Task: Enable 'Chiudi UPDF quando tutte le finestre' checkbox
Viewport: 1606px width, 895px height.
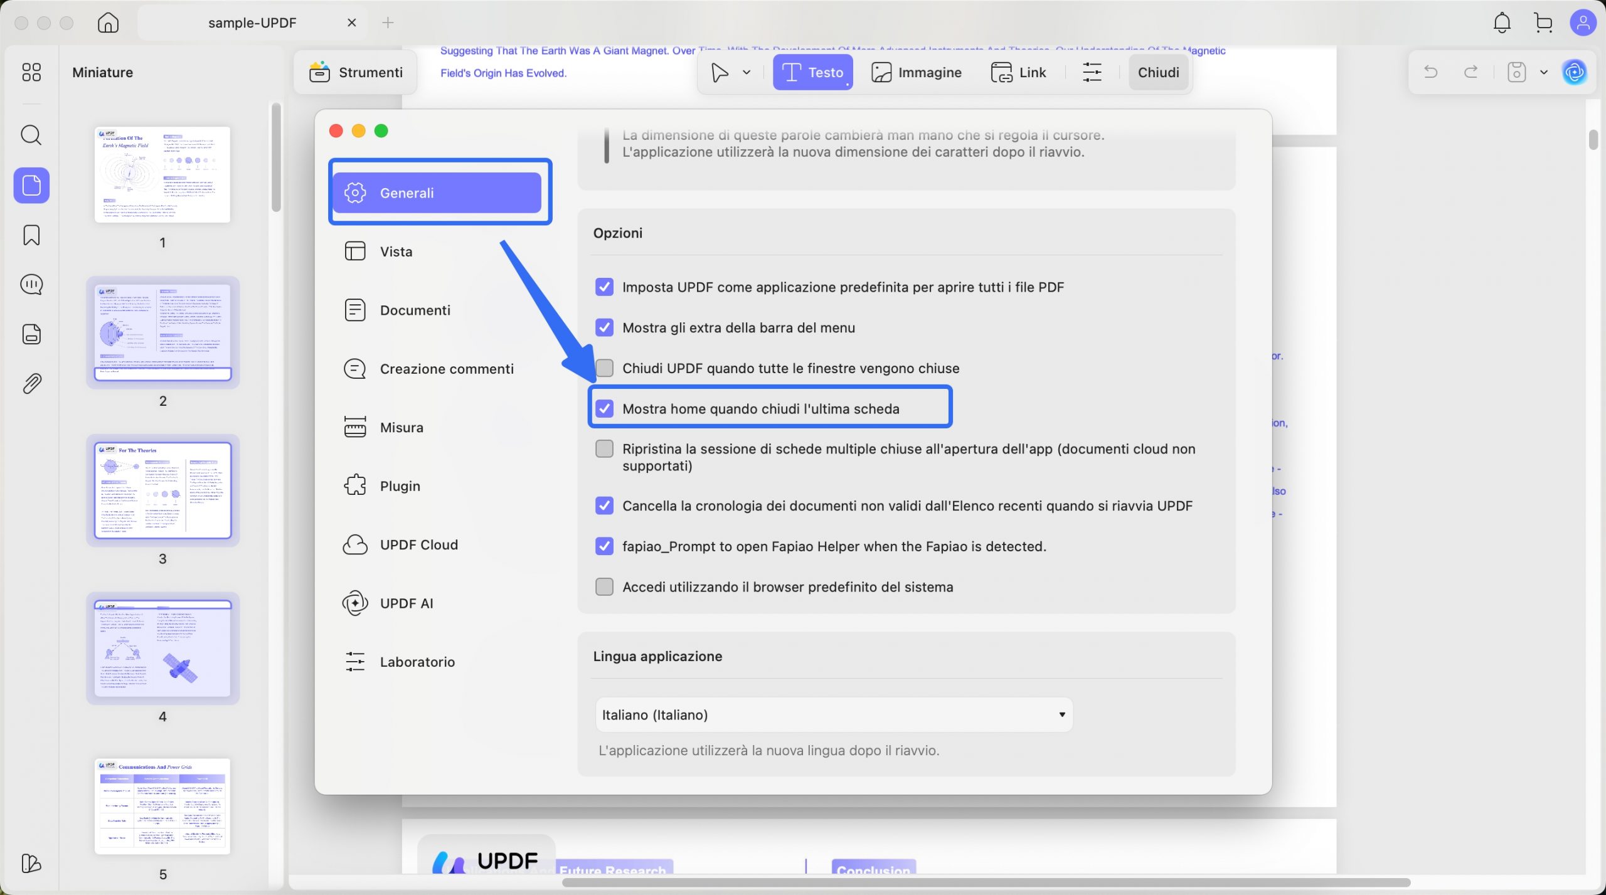Action: pos(604,368)
